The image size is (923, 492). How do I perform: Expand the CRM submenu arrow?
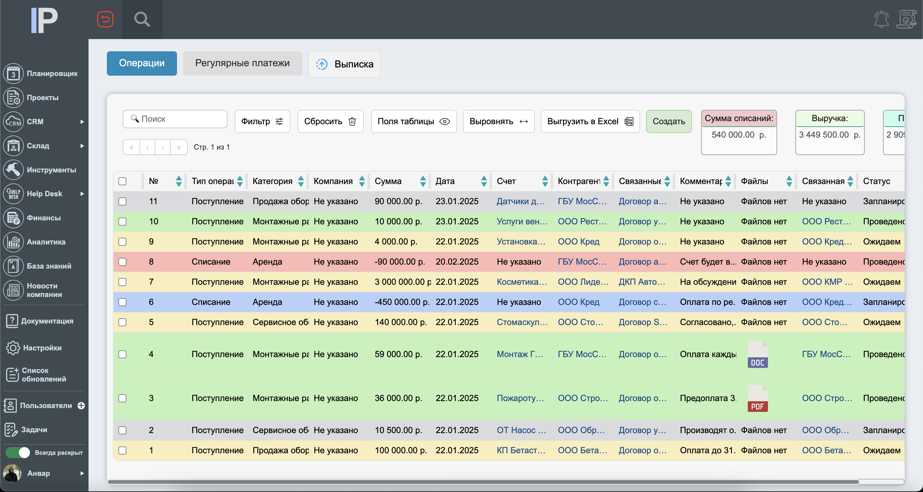click(x=82, y=122)
